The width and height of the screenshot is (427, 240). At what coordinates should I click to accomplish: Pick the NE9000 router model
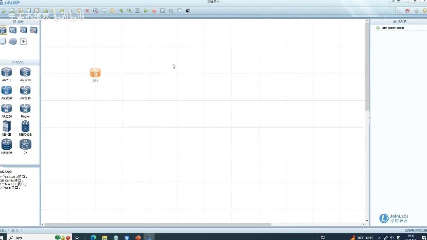pos(6,147)
